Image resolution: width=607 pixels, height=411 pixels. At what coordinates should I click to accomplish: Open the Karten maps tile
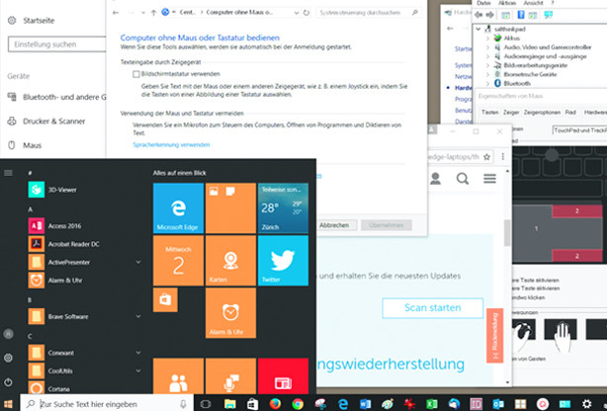230,261
